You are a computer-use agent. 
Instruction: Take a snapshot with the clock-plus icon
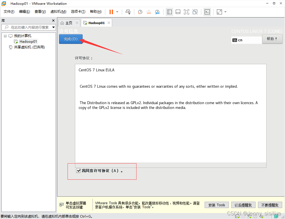point(140,12)
